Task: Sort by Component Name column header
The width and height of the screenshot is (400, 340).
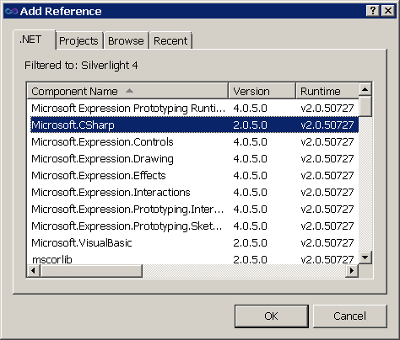Action: tap(127, 91)
